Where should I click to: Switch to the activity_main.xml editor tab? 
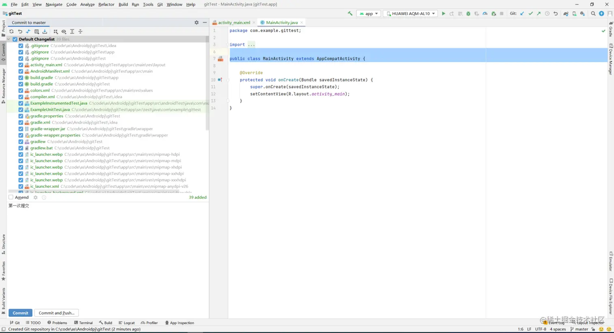click(x=234, y=23)
